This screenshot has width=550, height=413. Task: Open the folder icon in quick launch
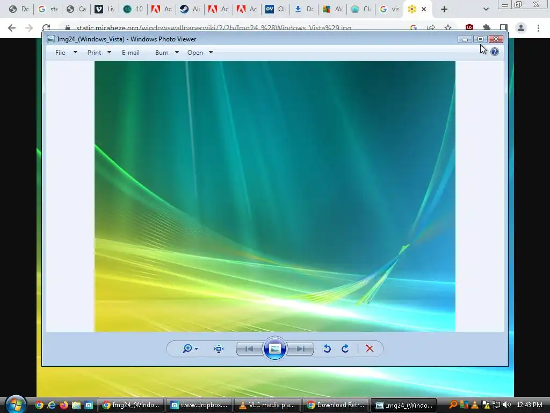[x=76, y=405]
